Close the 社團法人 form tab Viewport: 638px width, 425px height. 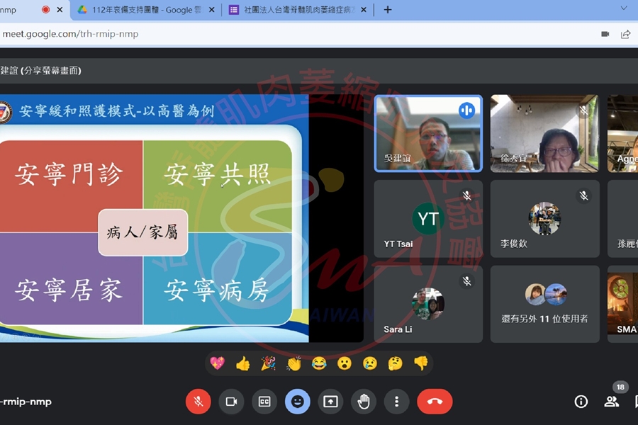click(x=364, y=10)
